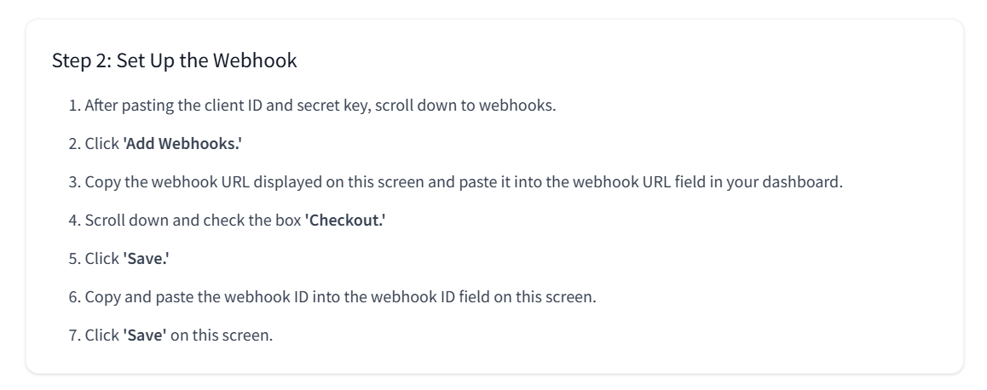Screen dimensions: 987x390
Task: Select the 'Copy the webhook URL displayed' instruction
Action: (464, 181)
